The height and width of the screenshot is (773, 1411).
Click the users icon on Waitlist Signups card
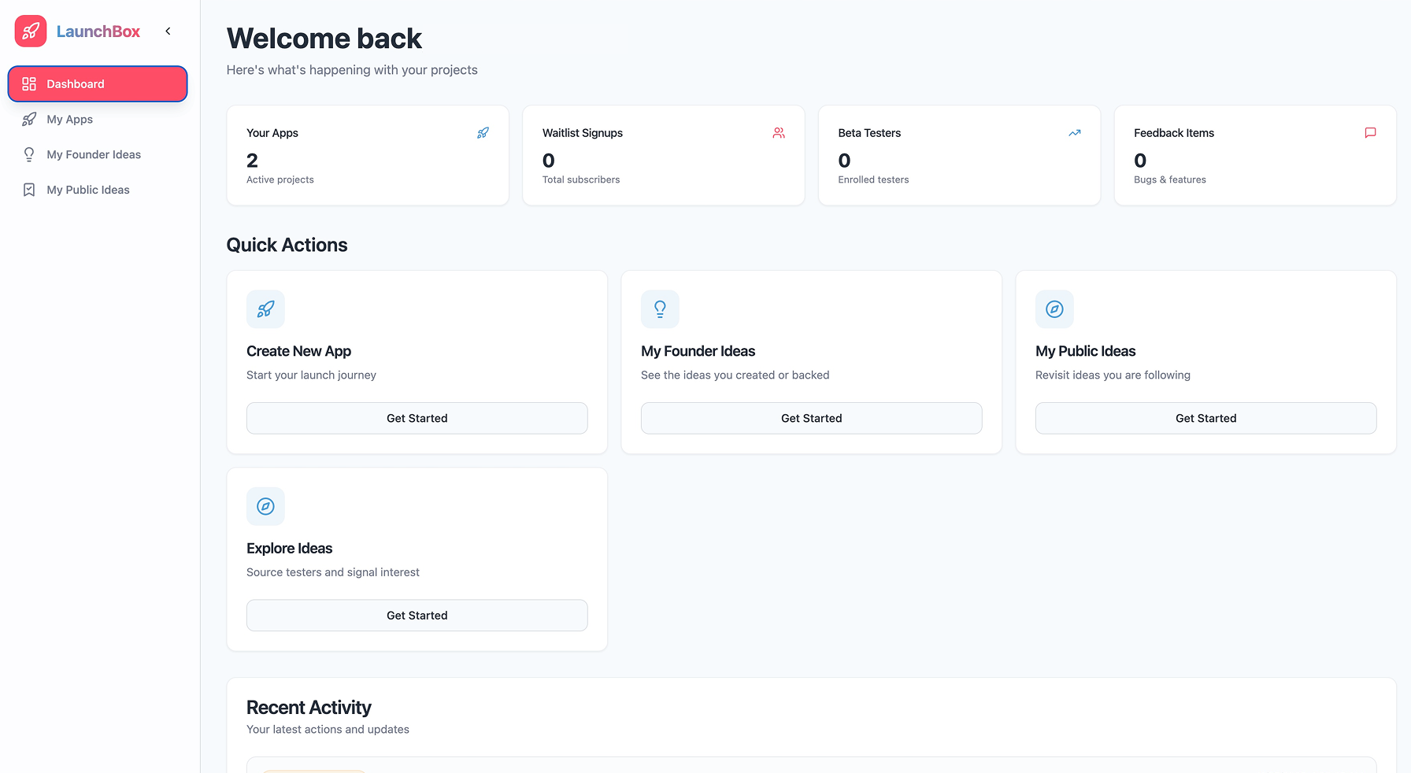pyautogui.click(x=778, y=133)
